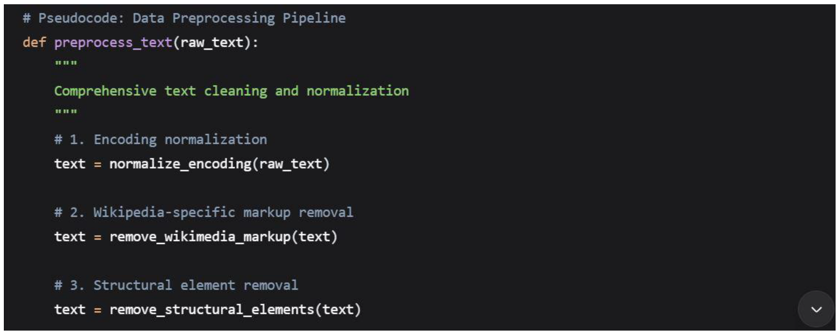Click the '# 2. Wikipedia-specific markup removal' comment

(x=203, y=213)
